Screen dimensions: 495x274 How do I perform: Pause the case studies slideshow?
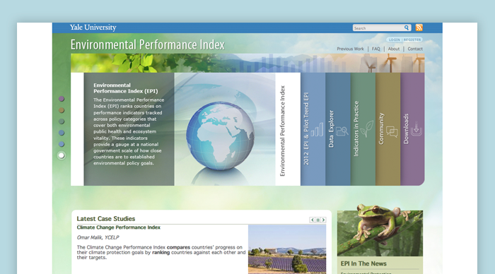pos(318,220)
